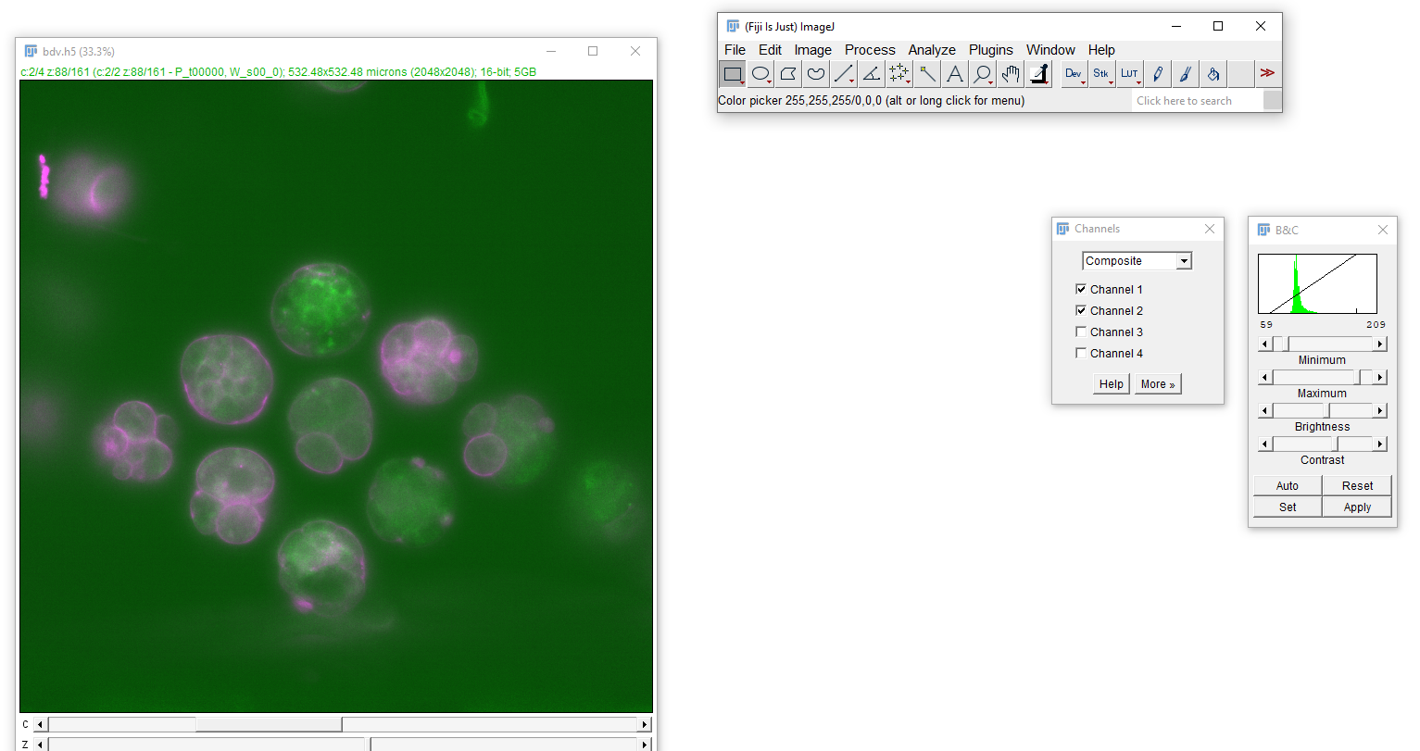
Task: Open the Composite display mode dropdown
Action: click(1137, 261)
